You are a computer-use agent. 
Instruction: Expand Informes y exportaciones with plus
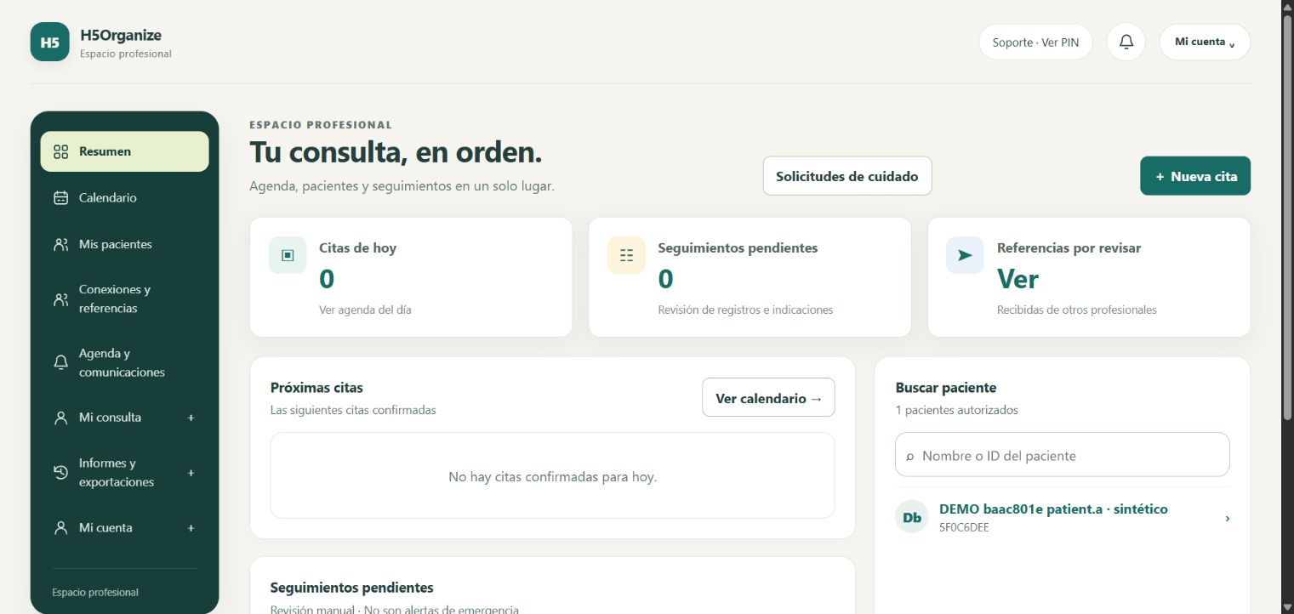(x=191, y=473)
